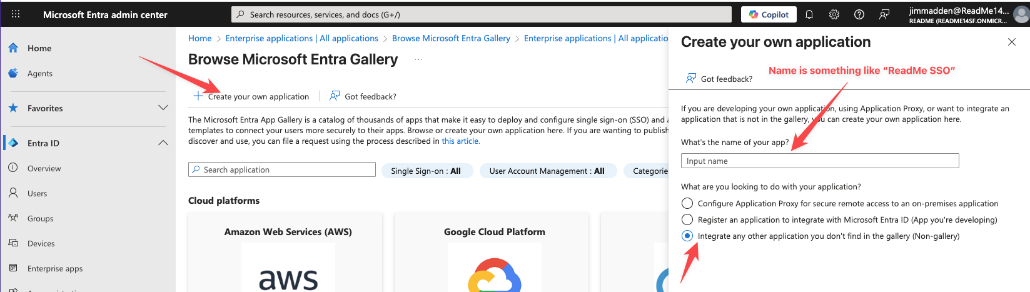The image size is (1030, 292).
Task: Open the Categories filter pill
Action: click(x=646, y=171)
